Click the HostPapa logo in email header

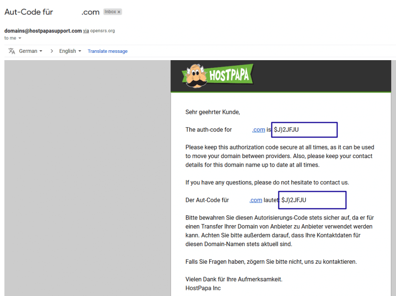click(217, 75)
